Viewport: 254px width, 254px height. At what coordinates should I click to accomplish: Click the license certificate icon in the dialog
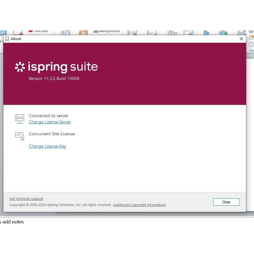(19, 136)
